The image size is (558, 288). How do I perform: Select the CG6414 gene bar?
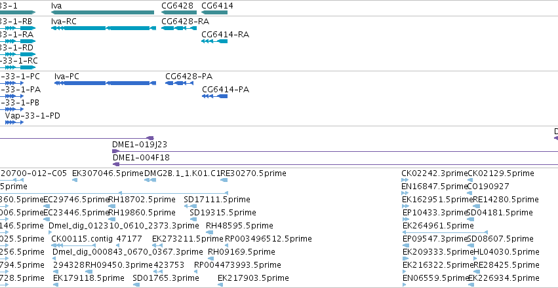[x=214, y=12]
